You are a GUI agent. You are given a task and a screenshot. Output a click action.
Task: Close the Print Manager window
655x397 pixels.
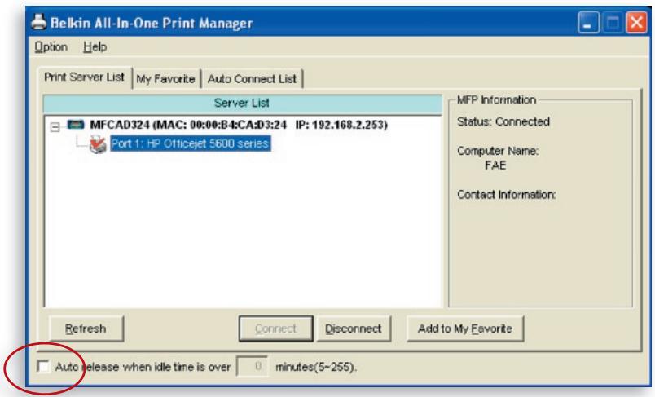point(636,22)
